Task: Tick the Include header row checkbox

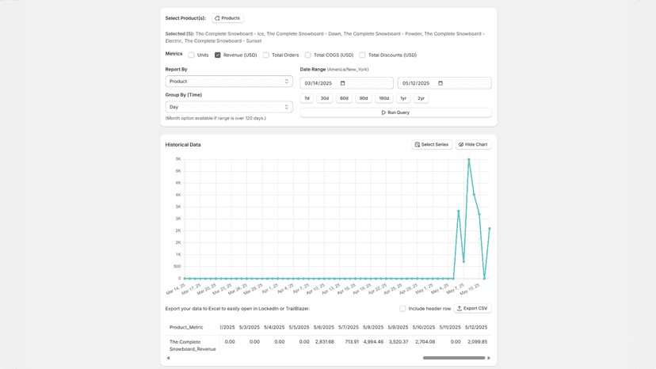Action: (402, 308)
